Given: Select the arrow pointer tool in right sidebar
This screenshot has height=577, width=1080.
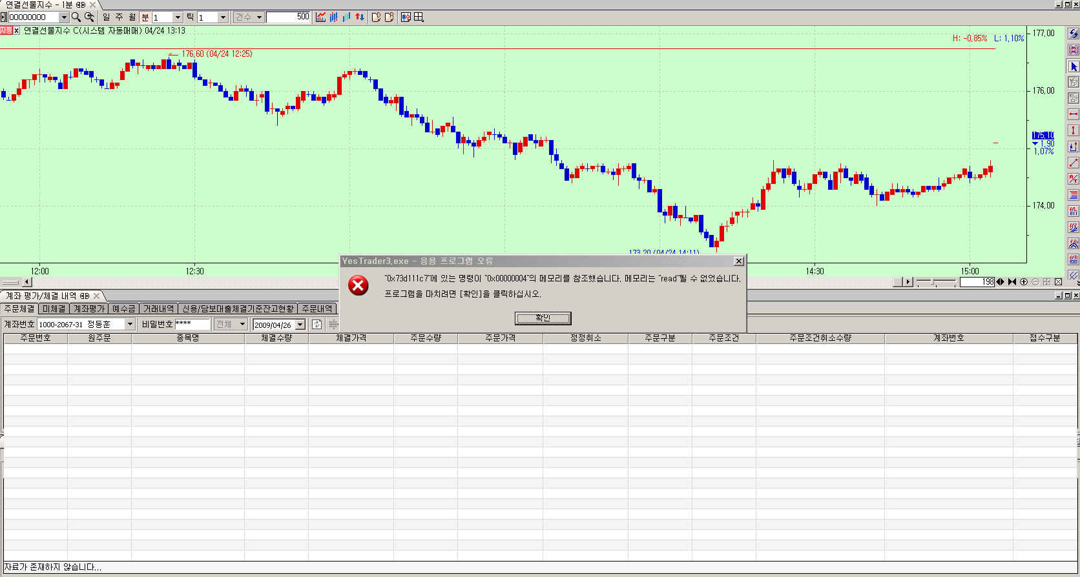Looking at the screenshot, I should coord(1073,66).
